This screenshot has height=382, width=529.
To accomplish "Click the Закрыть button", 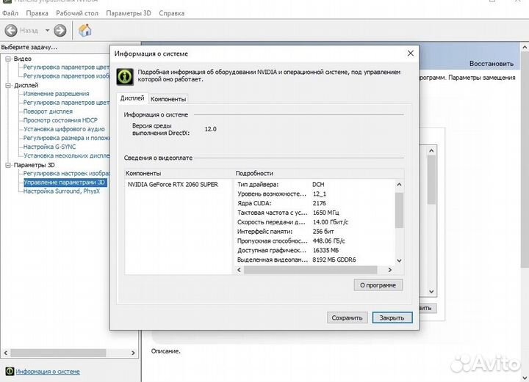I will 392,317.
